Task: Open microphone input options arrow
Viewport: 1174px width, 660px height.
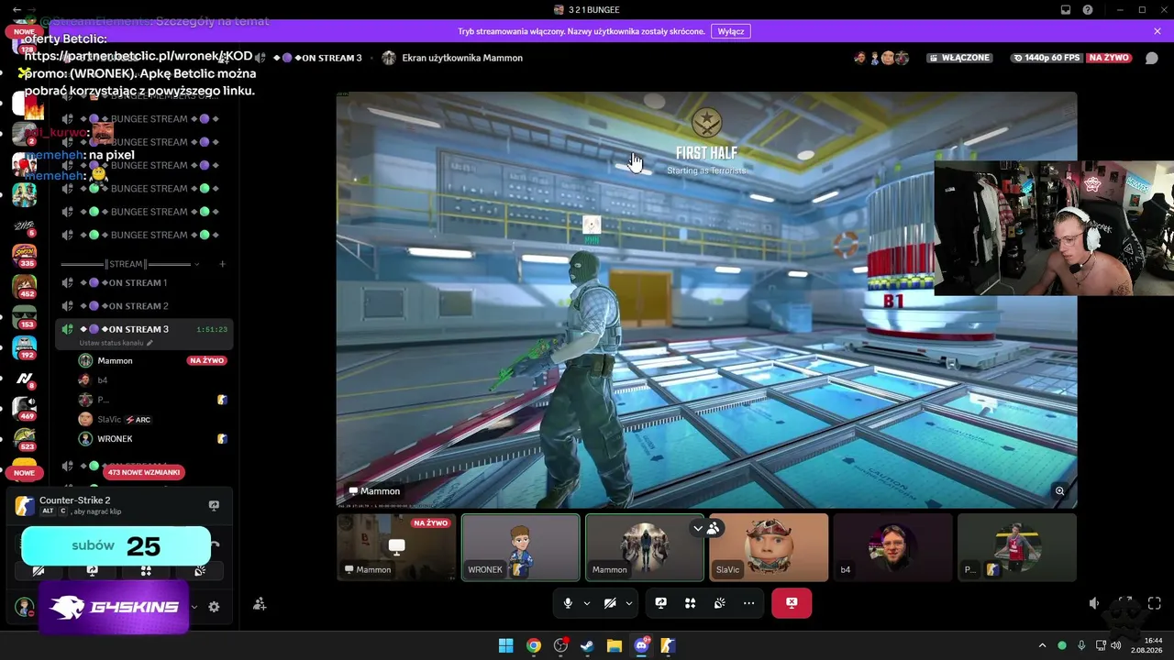Action: coord(587,603)
